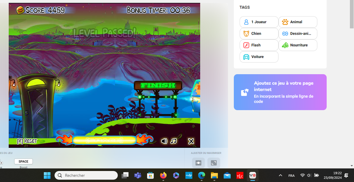Open the Nourriture tag
Image resolution: width=354 pixels, height=182 pixels.
pyautogui.click(x=298, y=45)
